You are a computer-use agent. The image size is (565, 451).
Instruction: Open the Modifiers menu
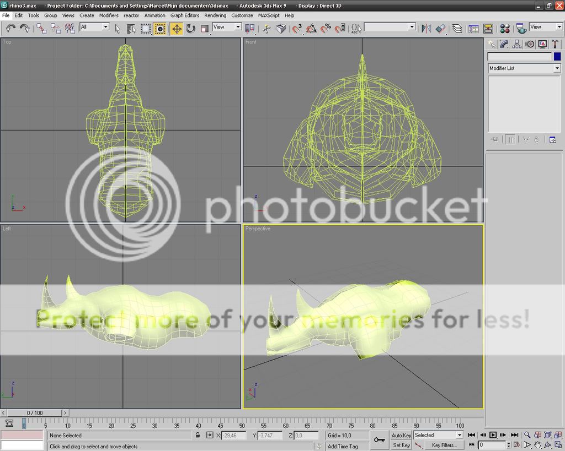(x=109, y=15)
